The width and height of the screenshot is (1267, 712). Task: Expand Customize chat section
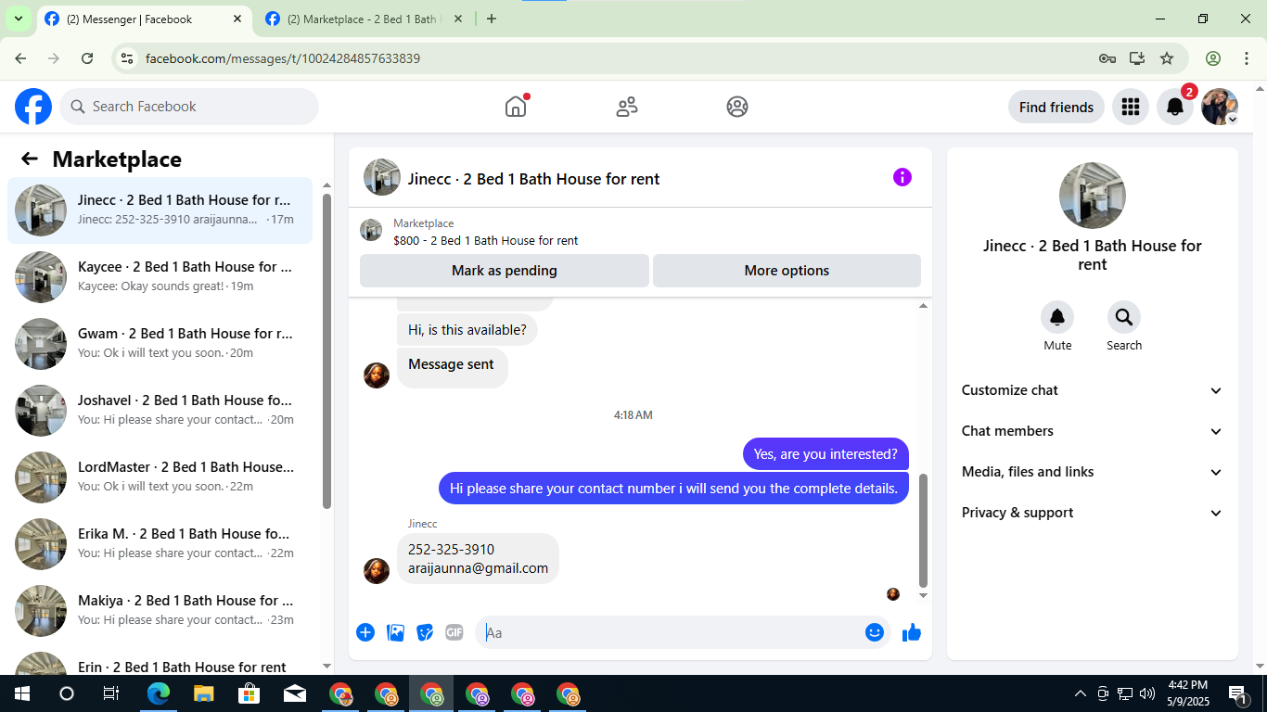[1093, 390]
